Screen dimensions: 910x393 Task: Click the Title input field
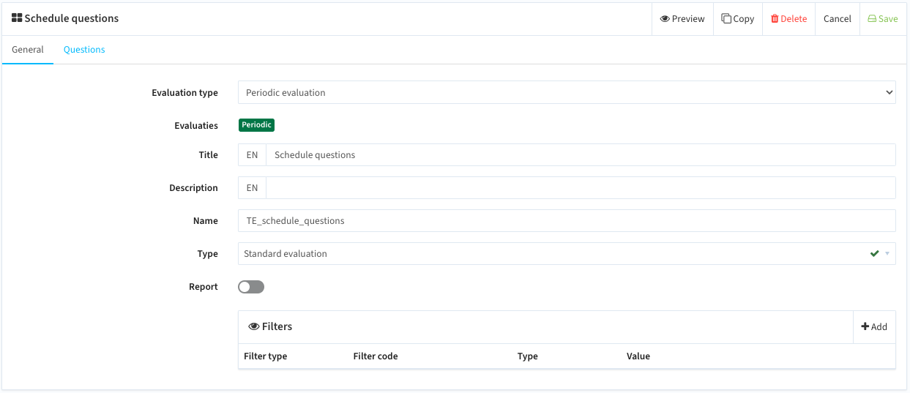(581, 154)
